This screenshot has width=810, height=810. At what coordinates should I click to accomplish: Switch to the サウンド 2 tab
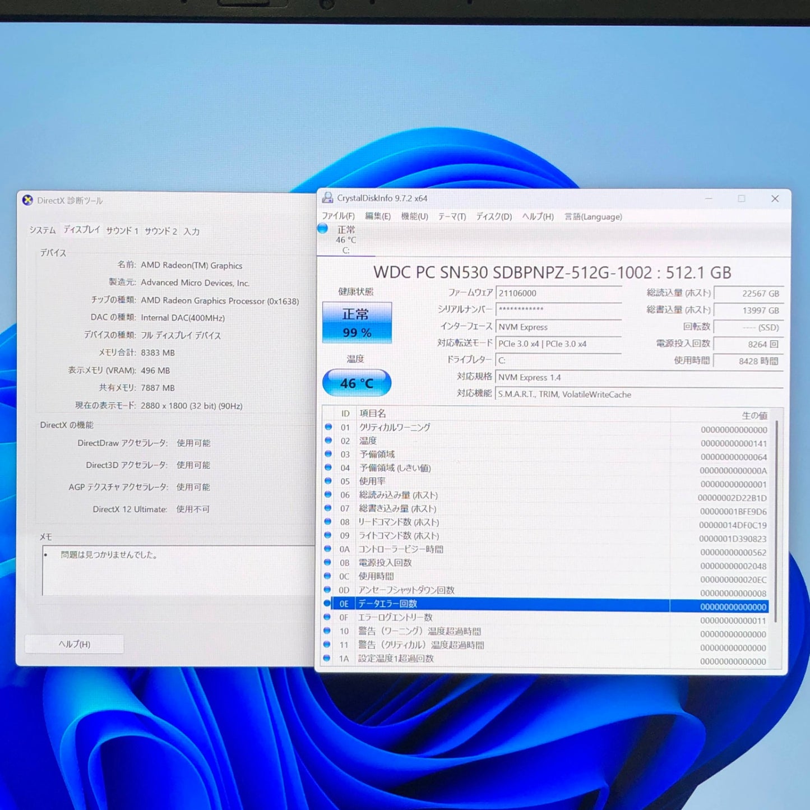(161, 231)
